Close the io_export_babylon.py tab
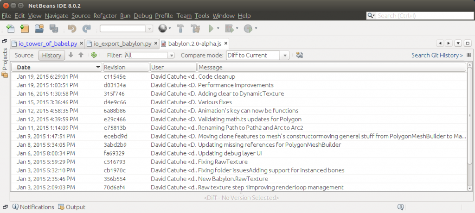Screen dimensions: 475x213 pyautogui.click(x=156, y=44)
